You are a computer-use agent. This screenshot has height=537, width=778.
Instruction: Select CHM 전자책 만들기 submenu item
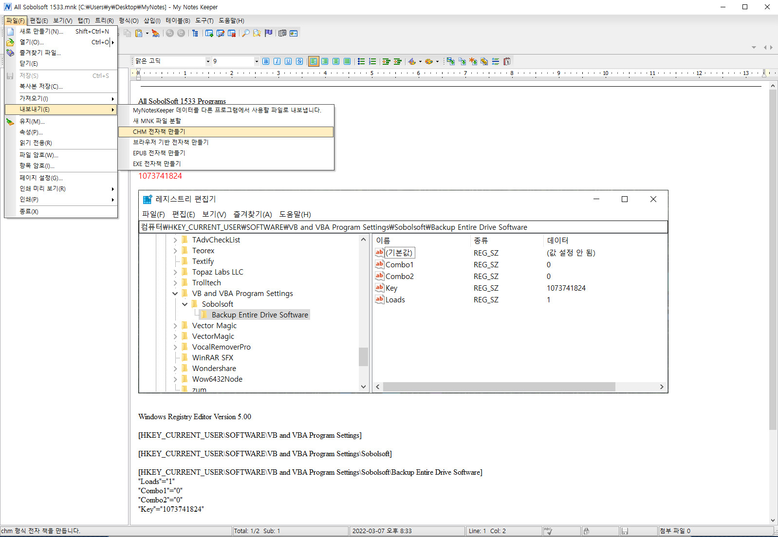(x=226, y=132)
